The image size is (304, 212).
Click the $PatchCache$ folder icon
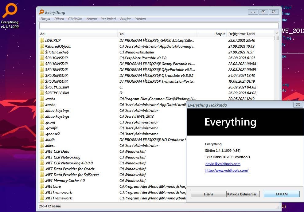pyautogui.click(x=42, y=52)
